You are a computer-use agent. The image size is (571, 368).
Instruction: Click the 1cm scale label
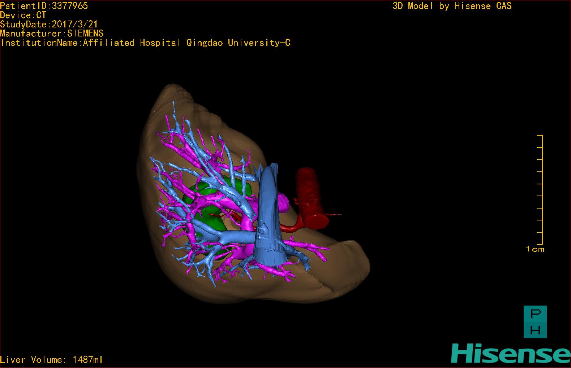coord(535,249)
